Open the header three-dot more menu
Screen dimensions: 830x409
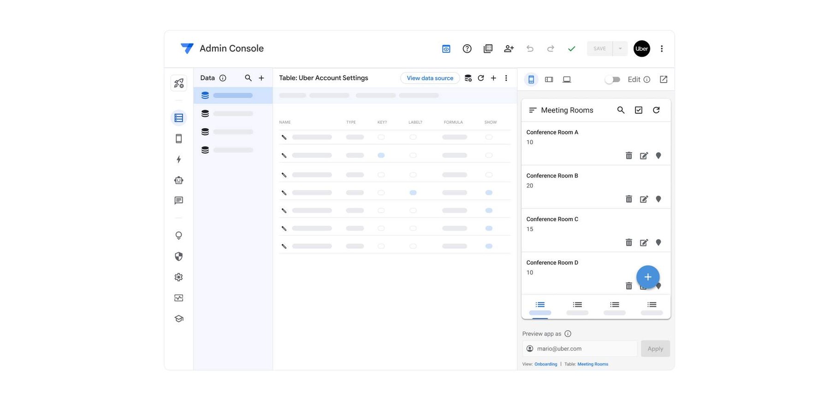click(x=662, y=48)
